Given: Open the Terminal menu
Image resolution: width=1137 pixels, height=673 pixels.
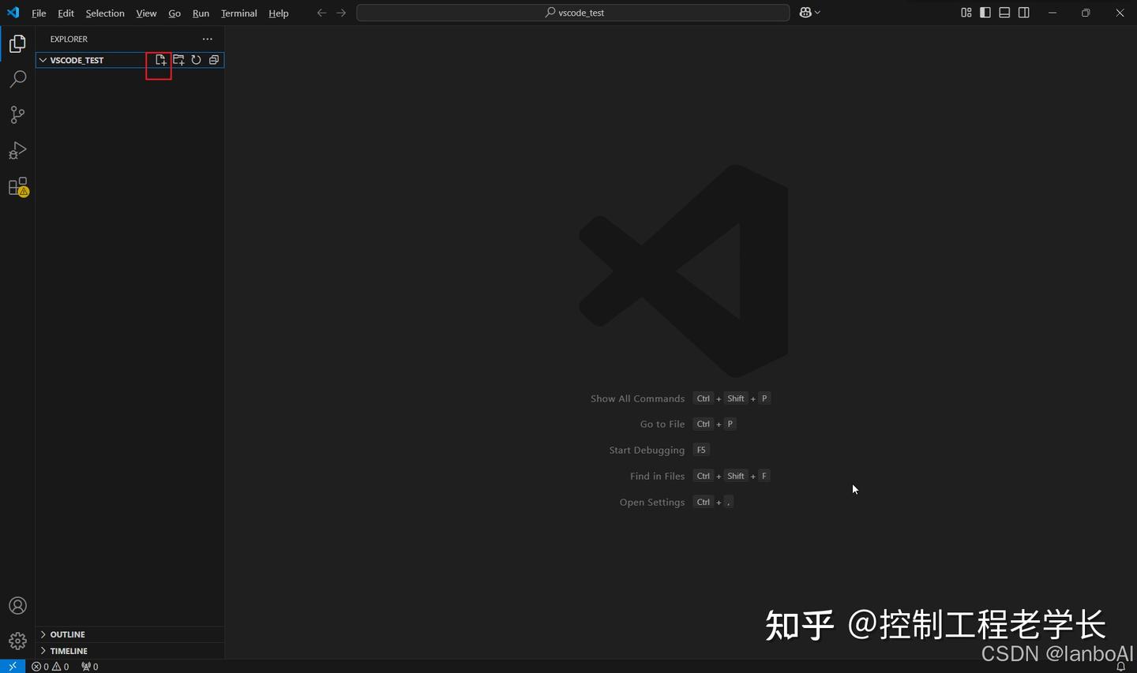Looking at the screenshot, I should pos(238,13).
